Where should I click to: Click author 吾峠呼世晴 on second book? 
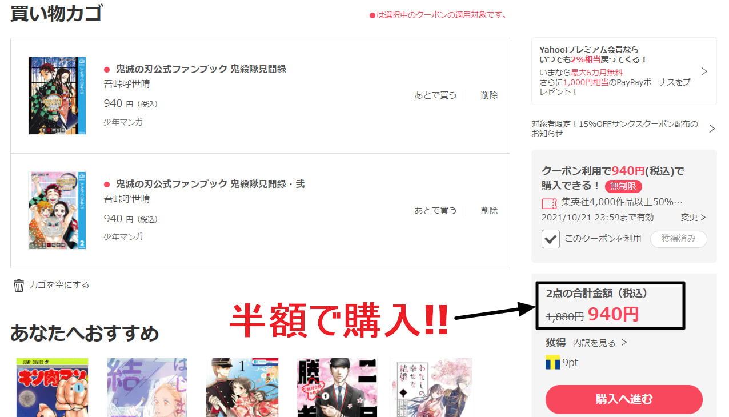click(127, 199)
